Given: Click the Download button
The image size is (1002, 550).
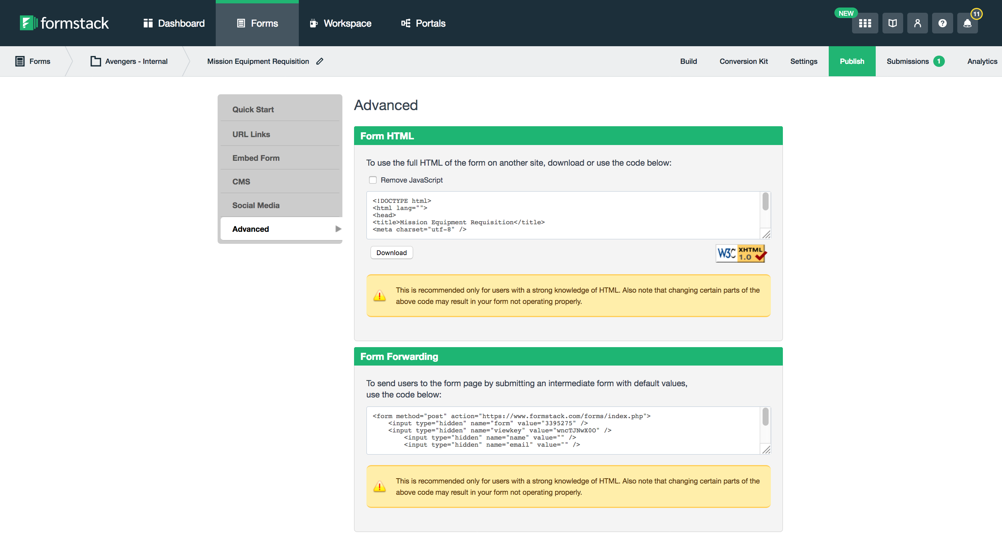Looking at the screenshot, I should [x=391, y=252].
